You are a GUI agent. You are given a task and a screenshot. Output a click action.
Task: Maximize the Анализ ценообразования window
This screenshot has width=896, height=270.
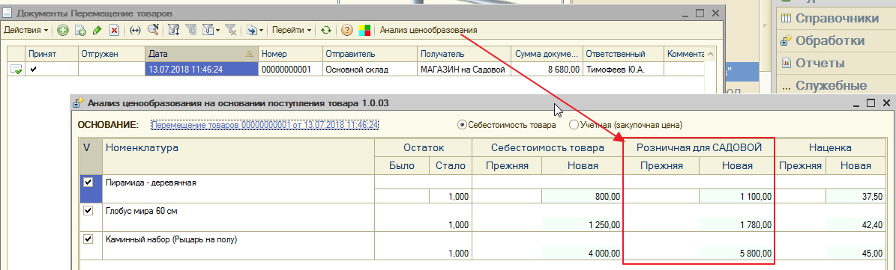(x=871, y=103)
